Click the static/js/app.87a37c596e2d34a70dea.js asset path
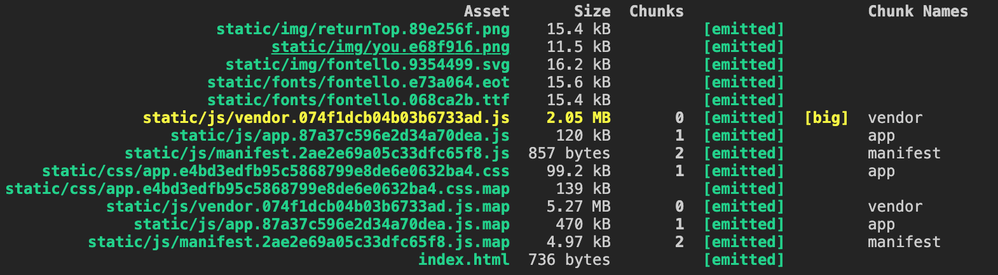 click(x=339, y=136)
